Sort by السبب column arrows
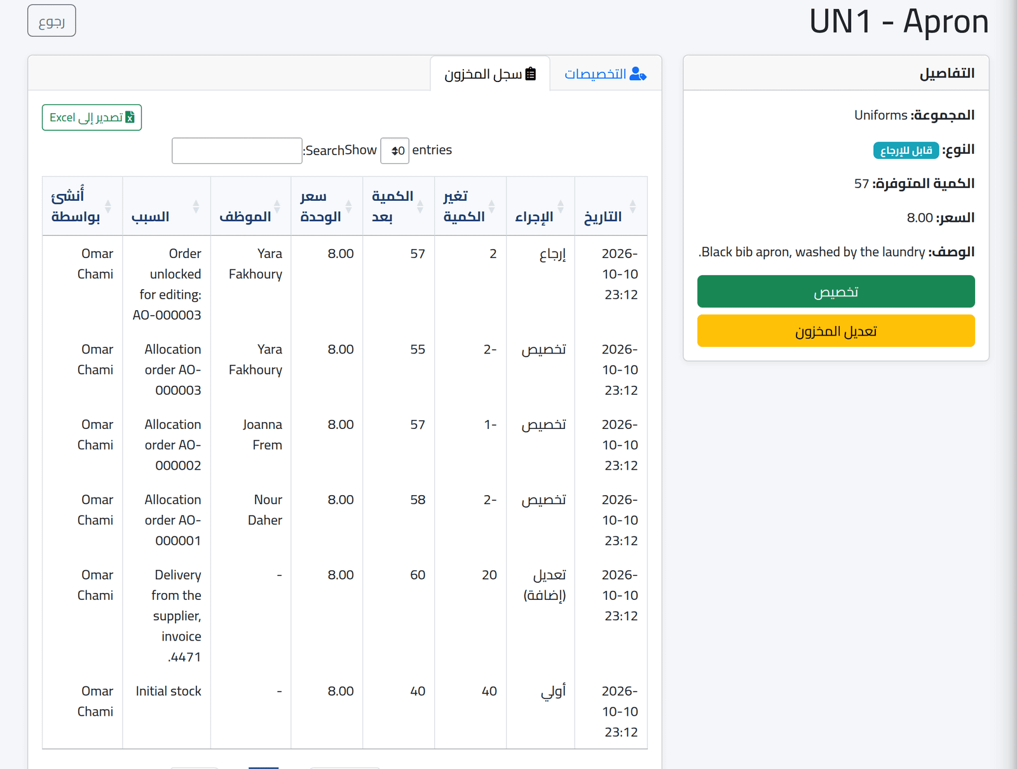1017x769 pixels. point(196,207)
